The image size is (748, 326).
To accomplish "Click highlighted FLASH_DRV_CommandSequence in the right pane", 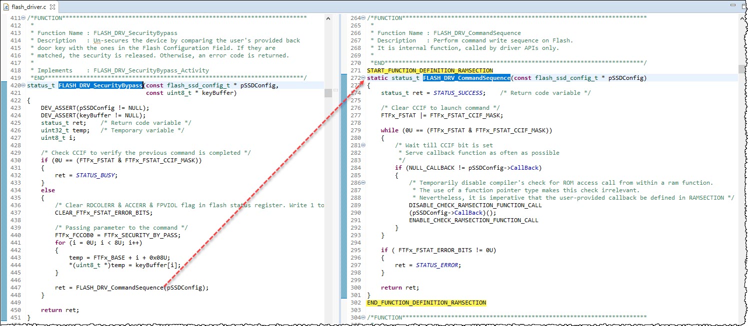I will (466, 78).
